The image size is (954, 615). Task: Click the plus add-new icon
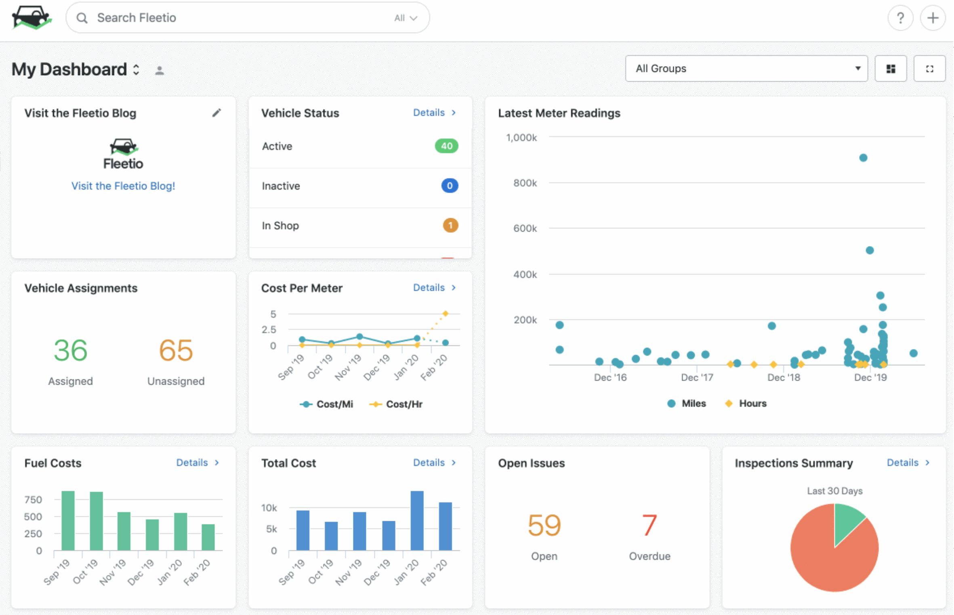[933, 18]
